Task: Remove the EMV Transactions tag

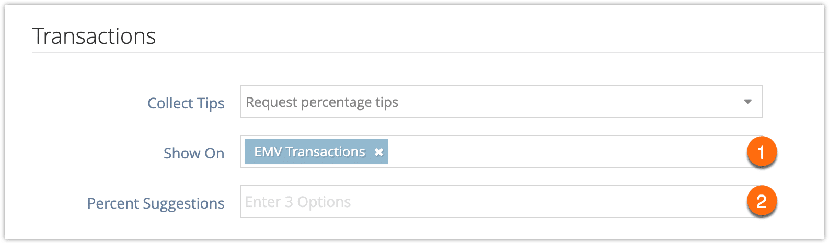Action: pyautogui.click(x=379, y=152)
